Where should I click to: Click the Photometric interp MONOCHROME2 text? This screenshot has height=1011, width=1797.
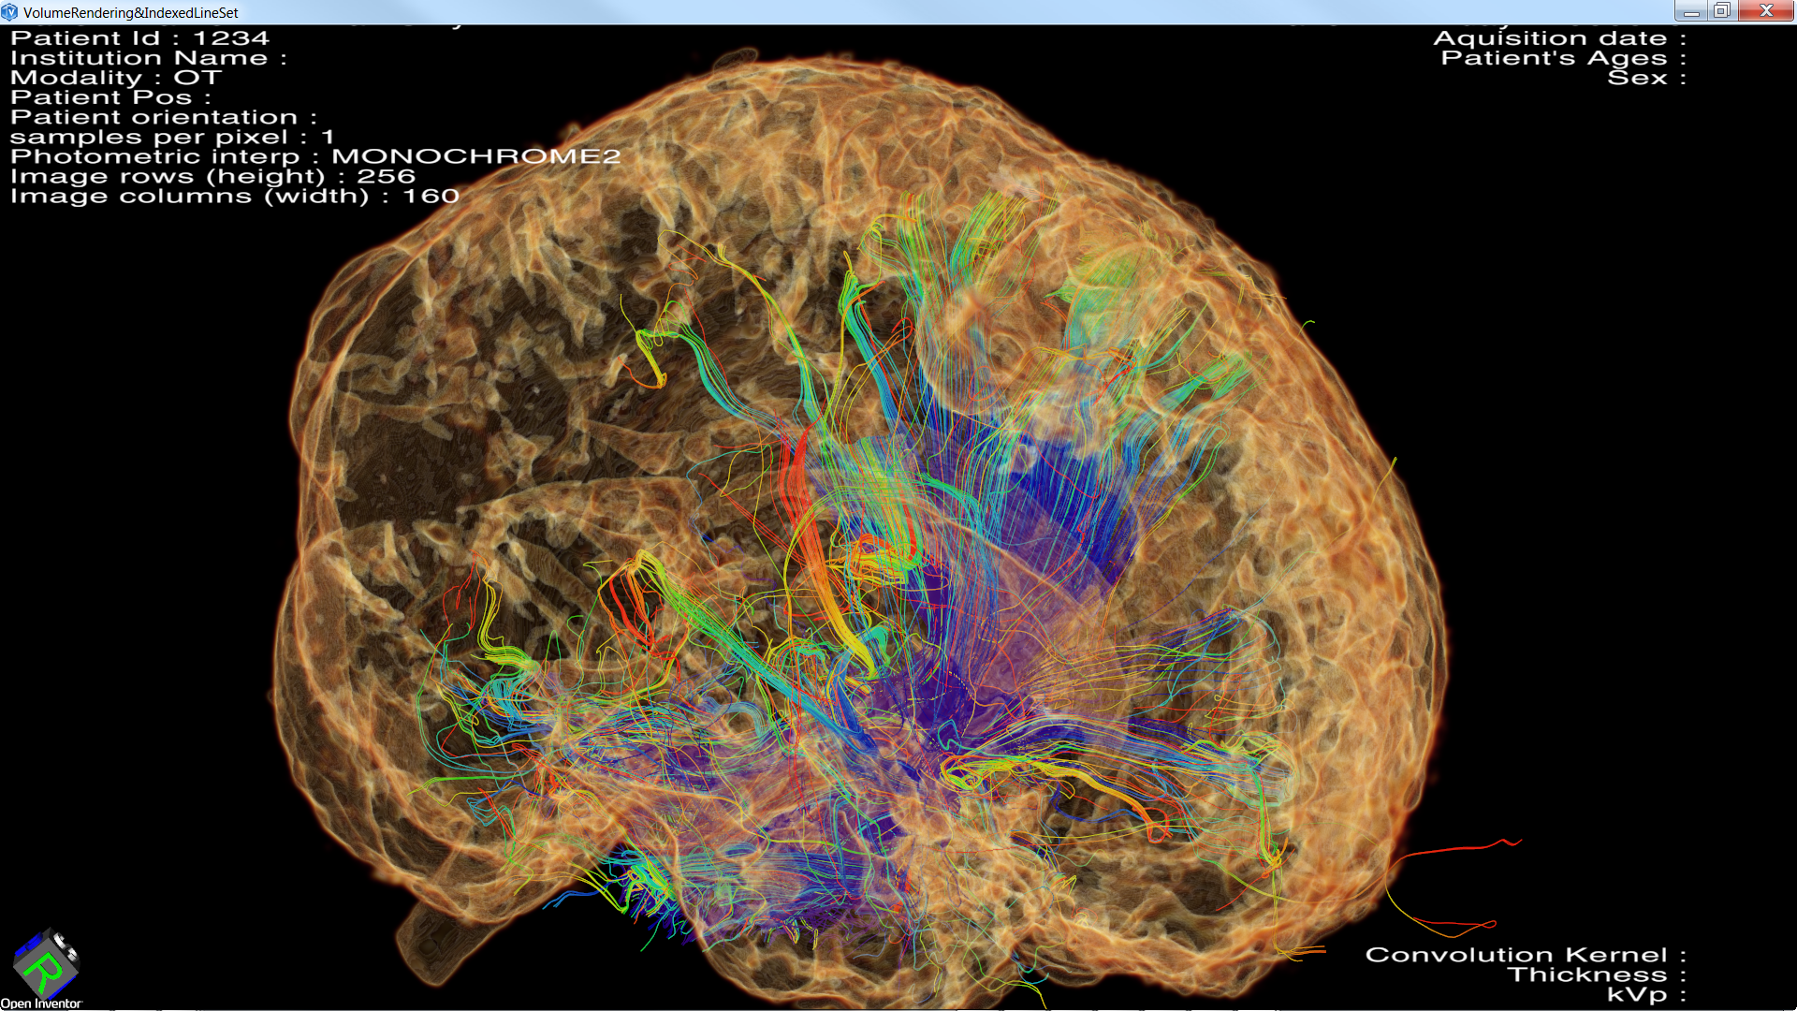[x=315, y=156]
